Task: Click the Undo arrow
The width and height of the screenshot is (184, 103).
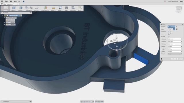Action: coord(15,1)
